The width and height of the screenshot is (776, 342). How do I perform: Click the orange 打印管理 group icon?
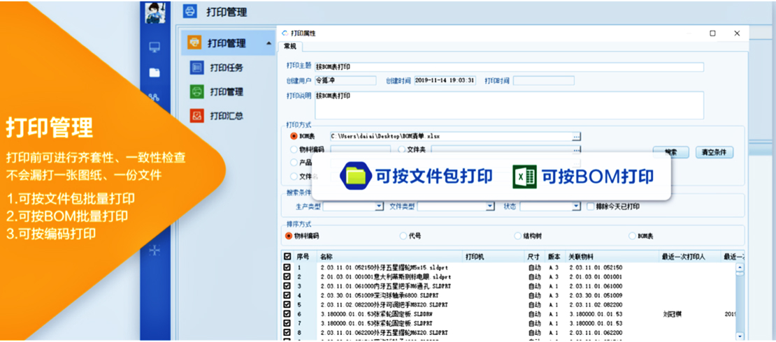(x=194, y=43)
